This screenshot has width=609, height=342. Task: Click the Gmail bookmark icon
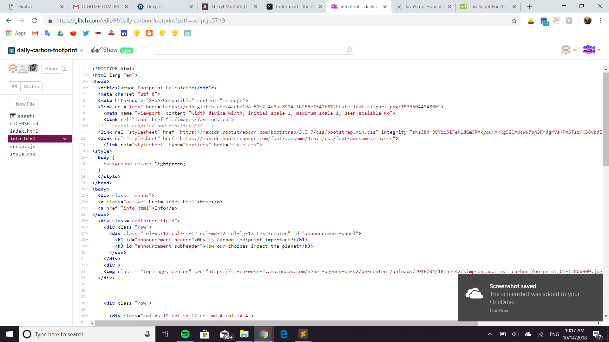coord(35,33)
